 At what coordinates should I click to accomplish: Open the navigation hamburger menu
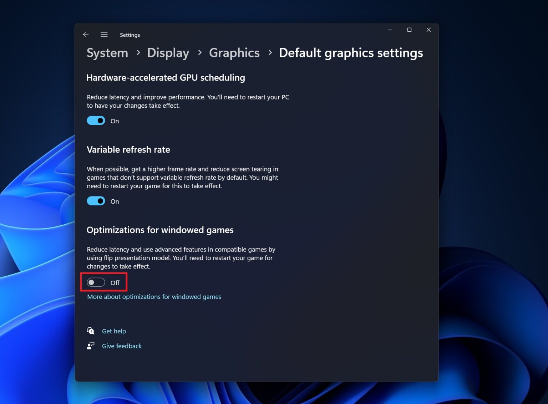[x=104, y=34]
